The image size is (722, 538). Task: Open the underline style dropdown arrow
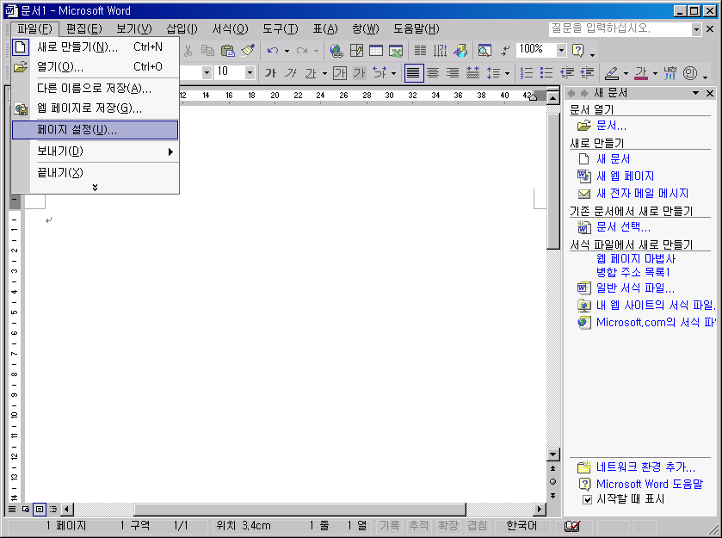(x=324, y=73)
